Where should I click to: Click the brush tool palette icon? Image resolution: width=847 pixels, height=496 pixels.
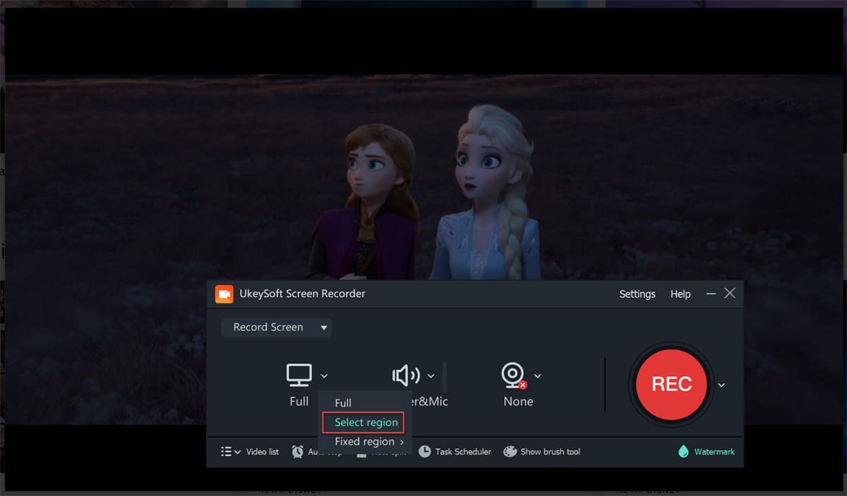pos(510,452)
